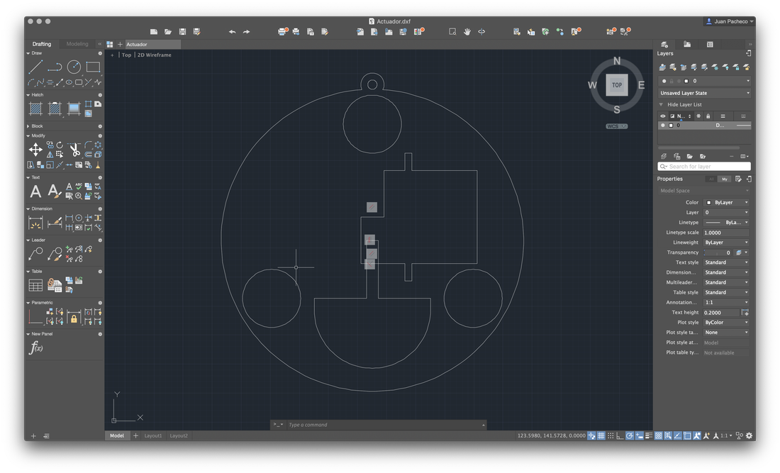The image size is (780, 473).
Task: Click the 2D Wireframe visual style label
Action: pos(154,55)
